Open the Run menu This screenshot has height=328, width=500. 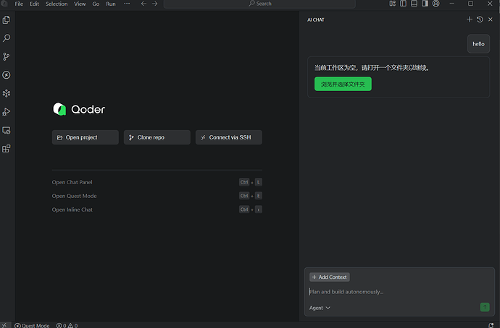pyautogui.click(x=111, y=4)
